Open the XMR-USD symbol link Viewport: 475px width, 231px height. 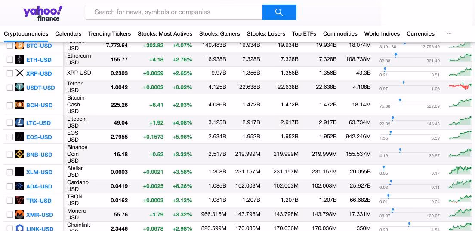[x=40, y=215]
